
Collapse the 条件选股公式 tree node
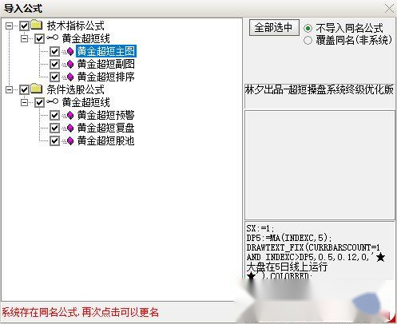10,89
